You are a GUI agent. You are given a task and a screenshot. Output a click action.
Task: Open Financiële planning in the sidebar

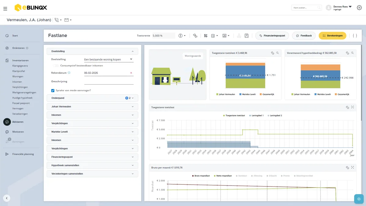[23, 154]
